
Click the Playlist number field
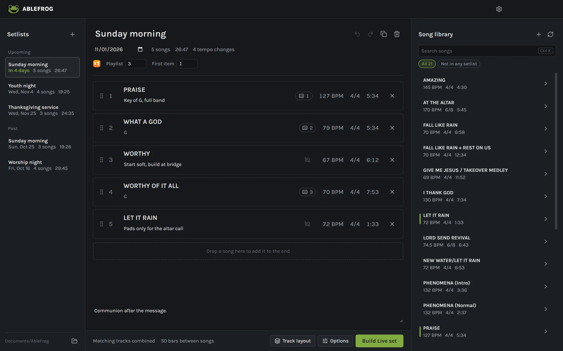[136, 64]
